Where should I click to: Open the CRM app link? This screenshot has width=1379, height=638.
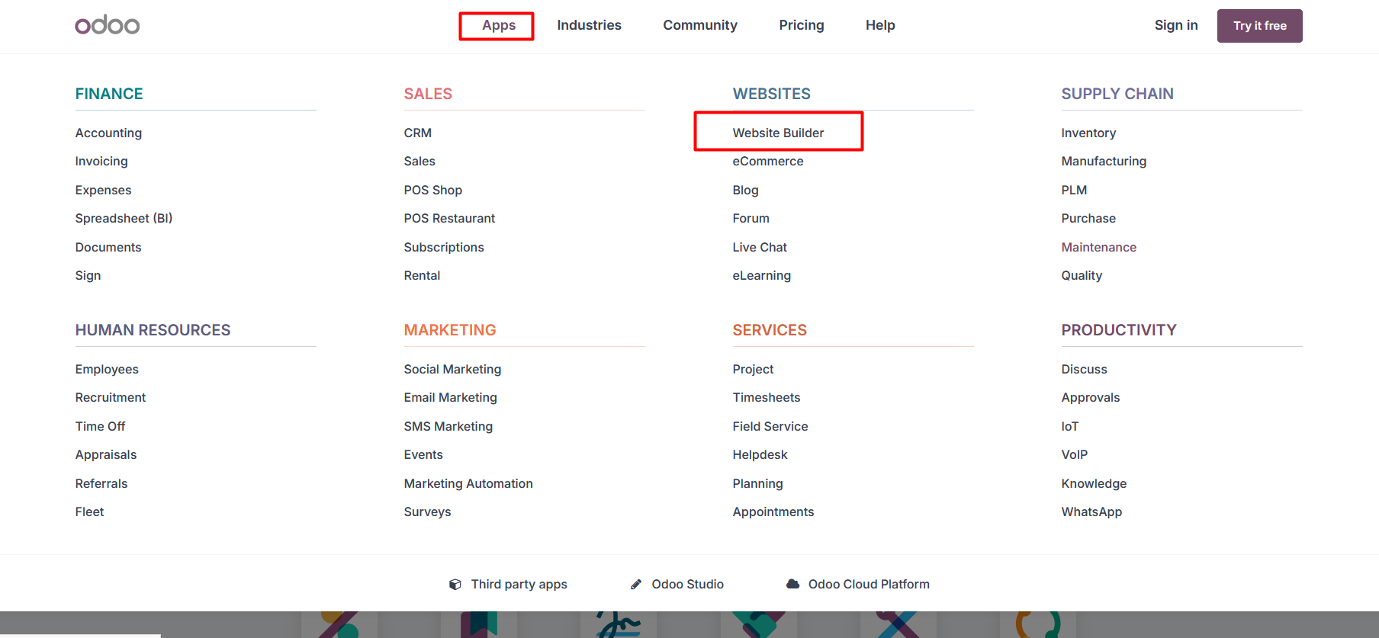coord(418,133)
